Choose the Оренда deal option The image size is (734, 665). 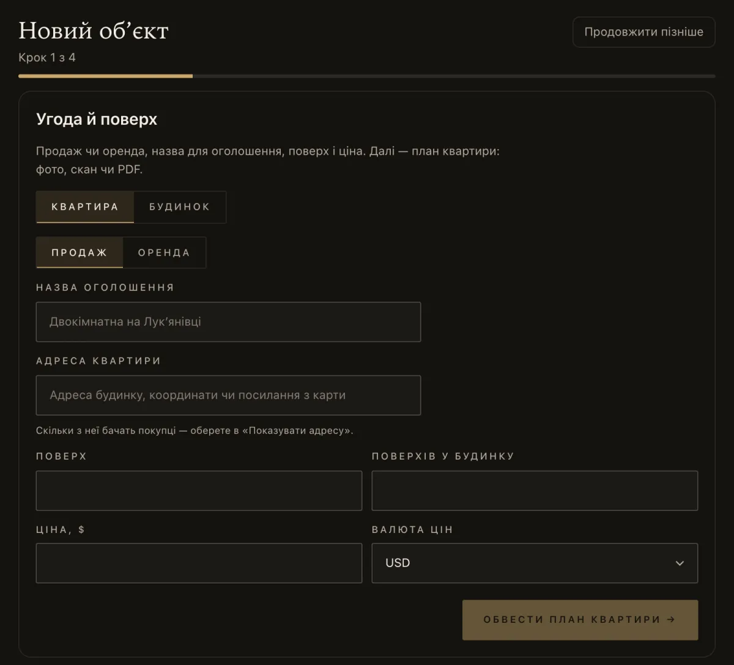pyautogui.click(x=164, y=252)
